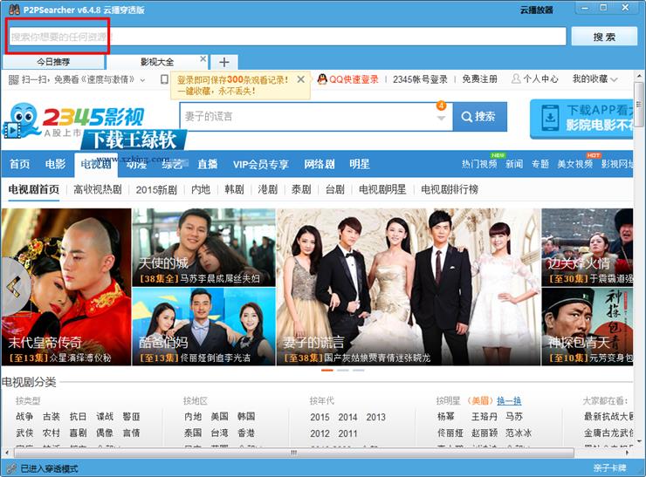Open 边关烽火情 poster
The width and height of the screenshot is (646, 477).
(x=588, y=247)
